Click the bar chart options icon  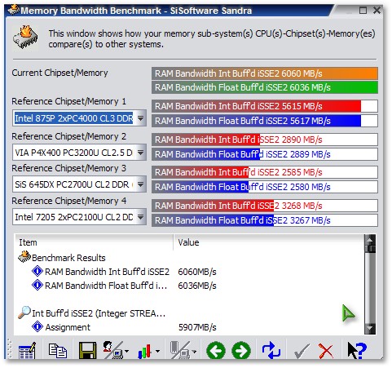click(x=148, y=351)
